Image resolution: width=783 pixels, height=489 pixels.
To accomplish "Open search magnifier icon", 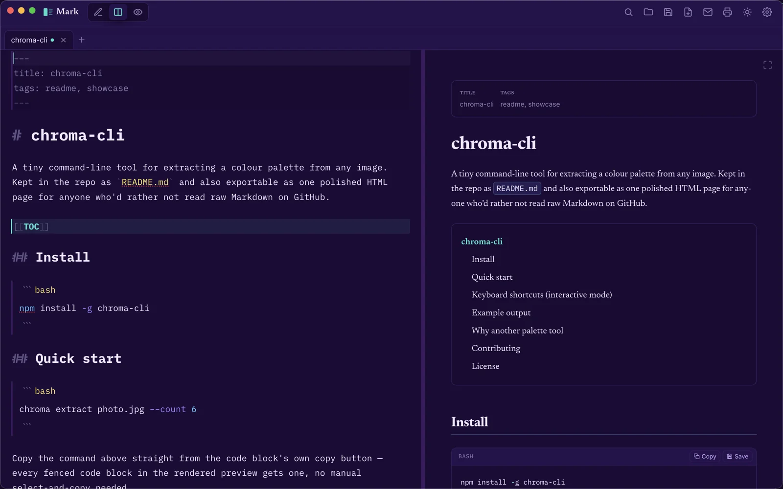I will click(x=628, y=12).
